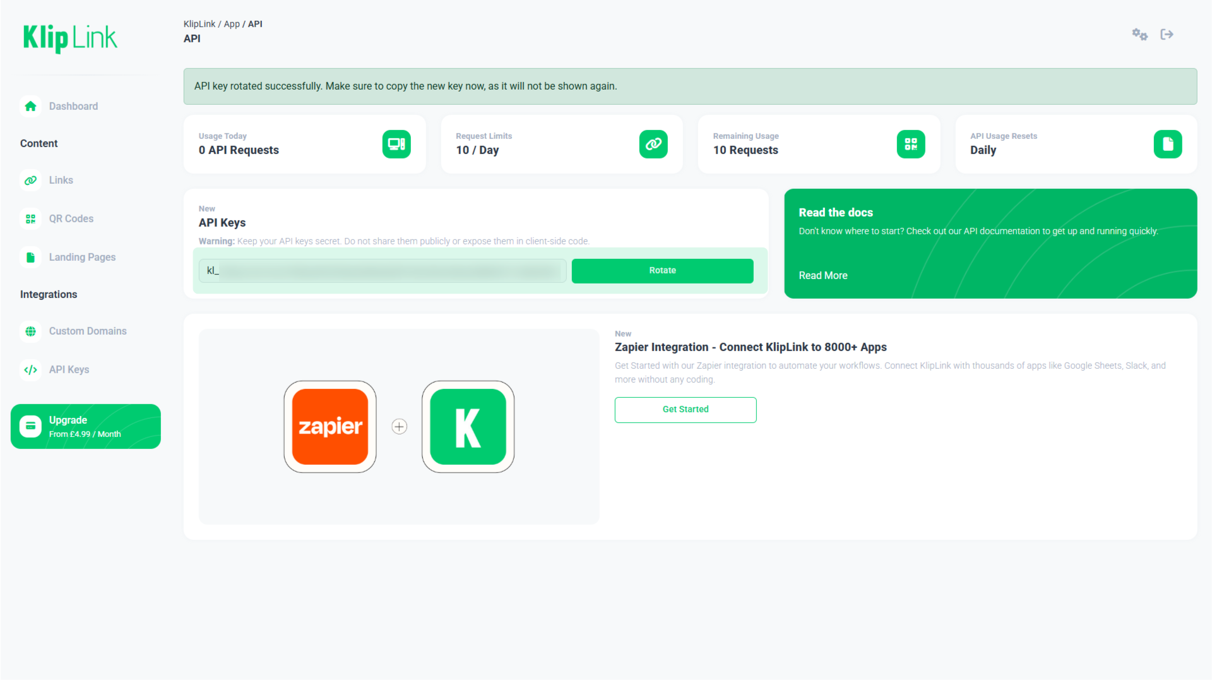Log out using the sign-out icon

(1167, 35)
